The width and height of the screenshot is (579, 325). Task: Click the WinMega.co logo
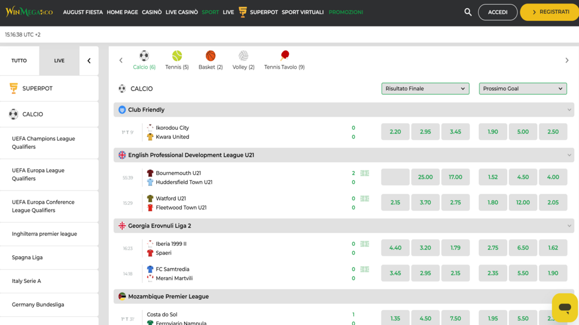click(x=29, y=12)
